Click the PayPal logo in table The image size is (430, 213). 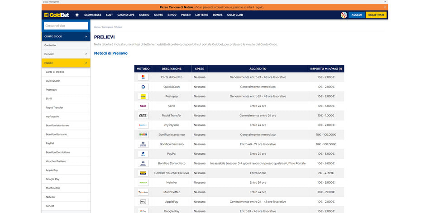click(x=143, y=154)
